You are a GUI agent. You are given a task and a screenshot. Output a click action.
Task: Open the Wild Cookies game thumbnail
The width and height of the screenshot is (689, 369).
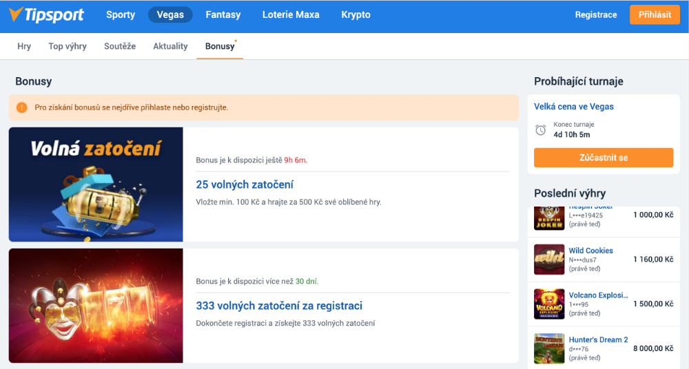549,260
